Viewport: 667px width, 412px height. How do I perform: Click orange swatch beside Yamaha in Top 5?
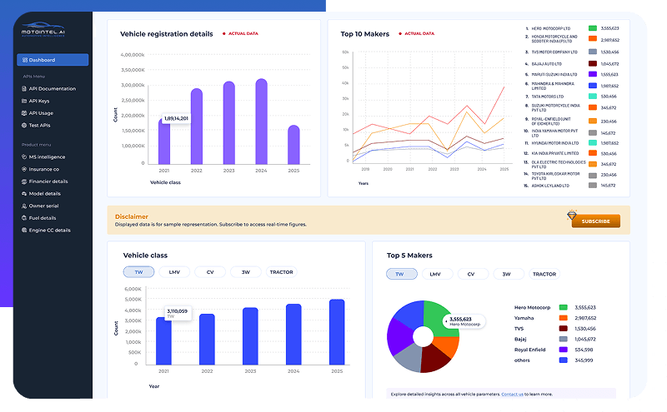click(x=564, y=318)
